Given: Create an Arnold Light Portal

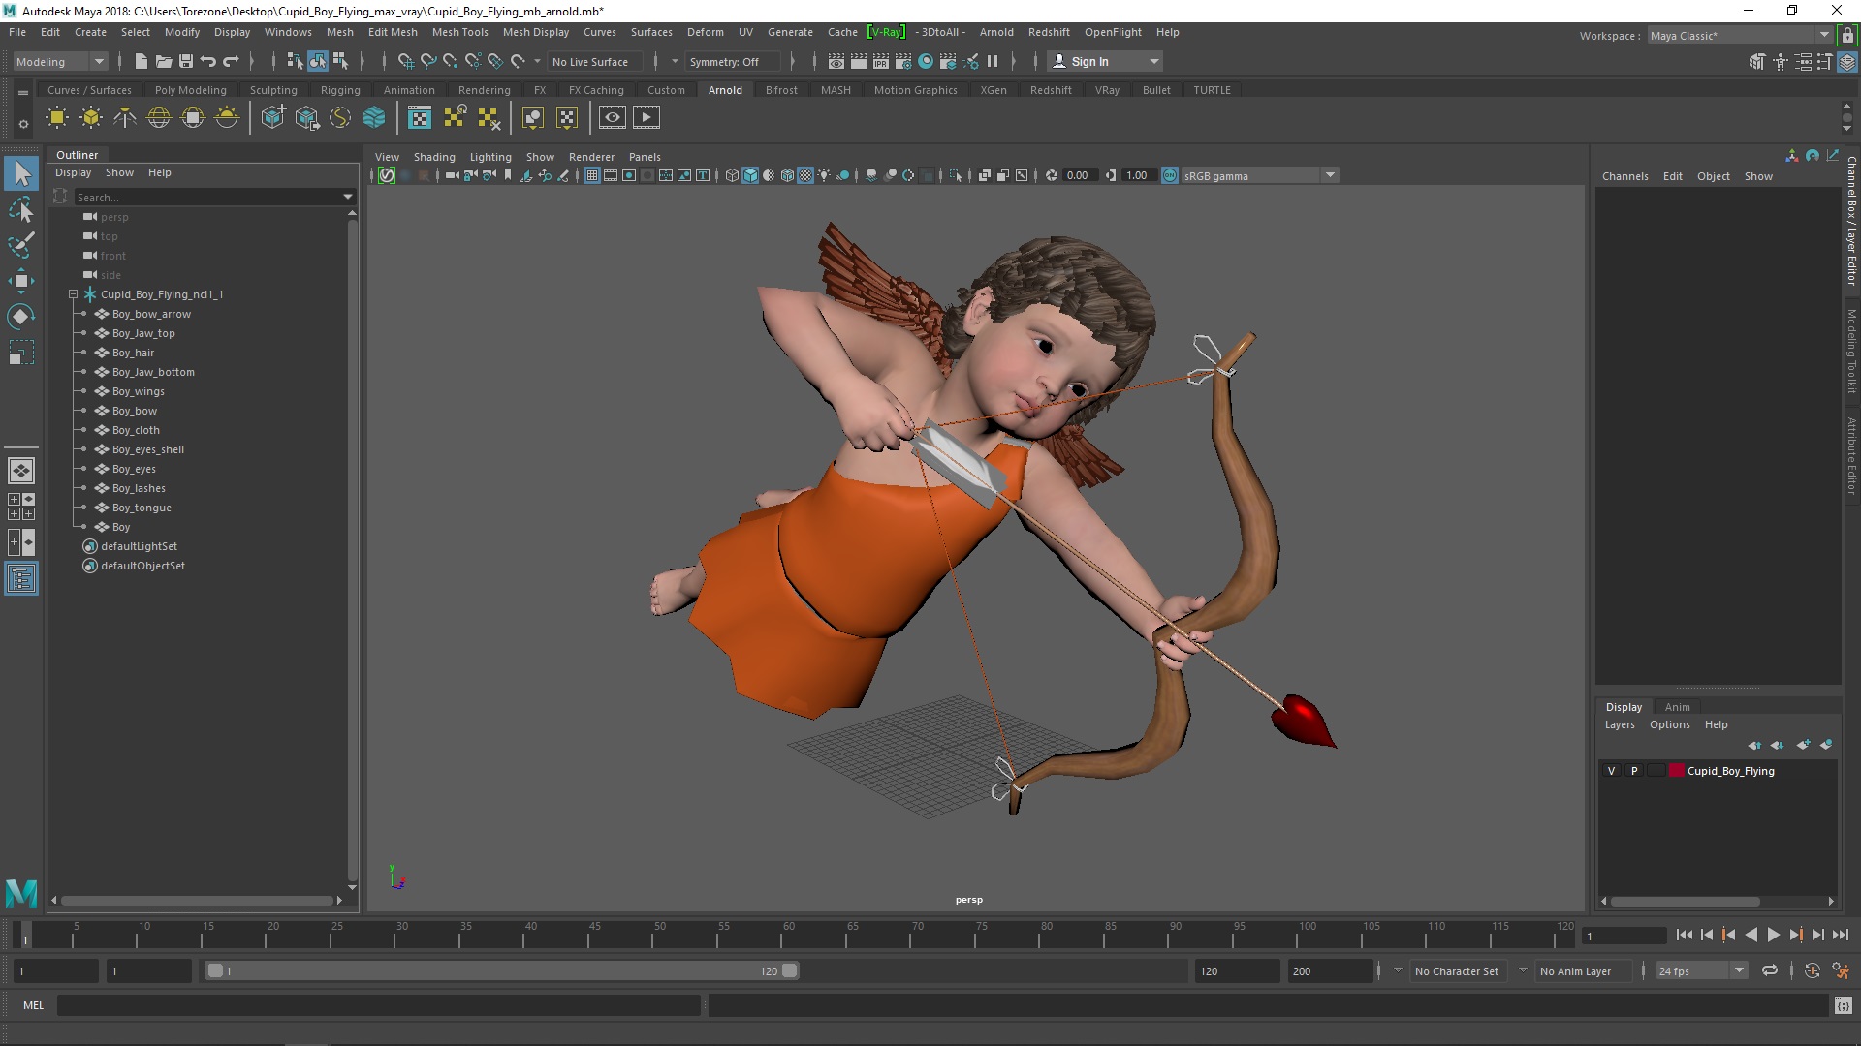Looking at the screenshot, I should pos(193,118).
